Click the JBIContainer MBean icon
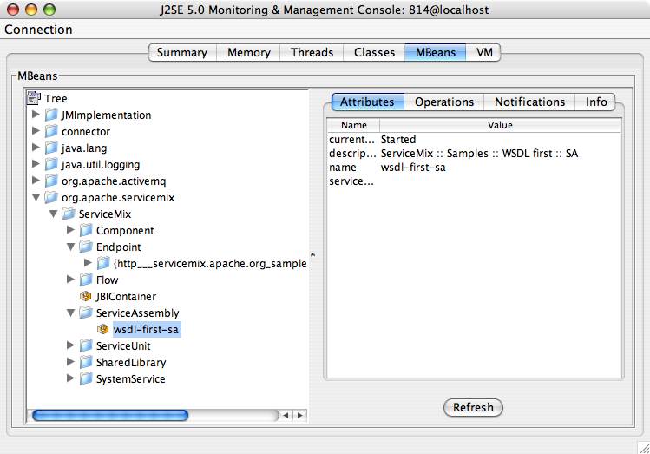The height and width of the screenshot is (454, 650). point(85,296)
